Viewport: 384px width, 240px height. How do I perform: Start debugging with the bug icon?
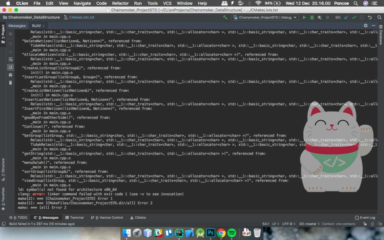pos(312,17)
